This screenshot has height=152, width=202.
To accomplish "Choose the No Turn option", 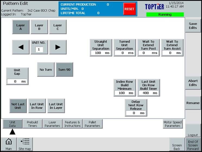I will tap(46, 69).
